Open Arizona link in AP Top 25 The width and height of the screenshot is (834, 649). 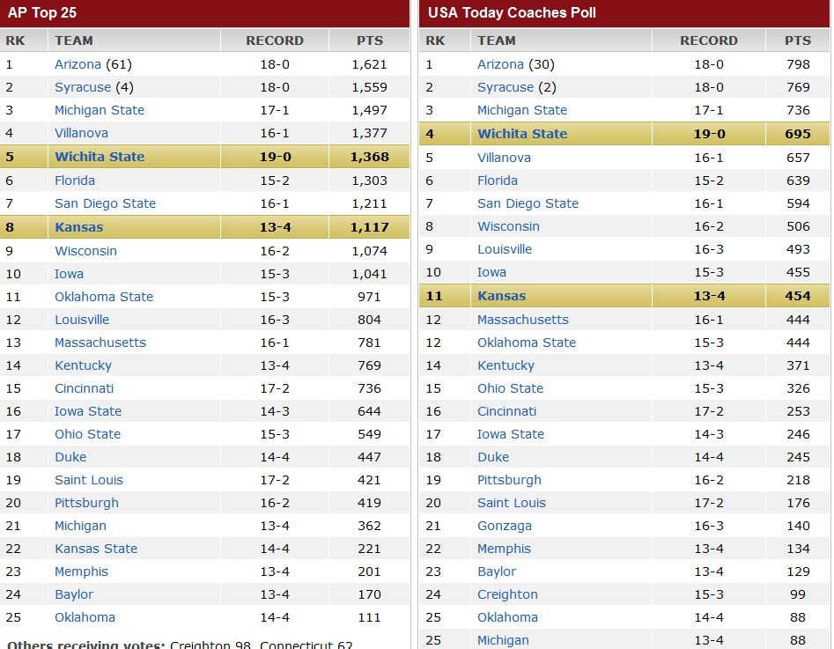tap(77, 64)
